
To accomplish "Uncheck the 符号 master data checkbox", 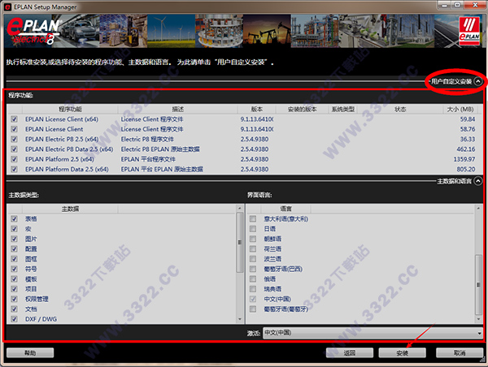I will click(x=14, y=269).
